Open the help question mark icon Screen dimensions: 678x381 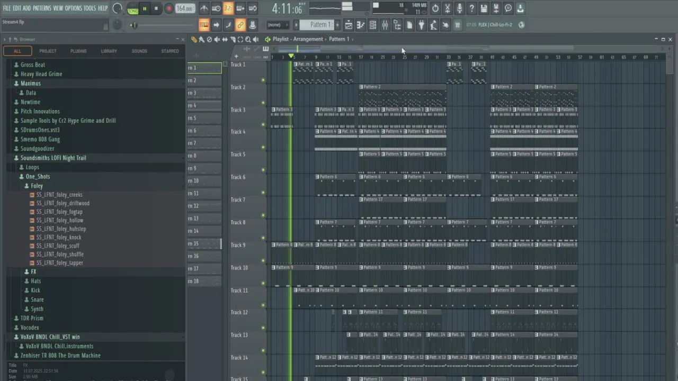pyautogui.click(x=471, y=8)
